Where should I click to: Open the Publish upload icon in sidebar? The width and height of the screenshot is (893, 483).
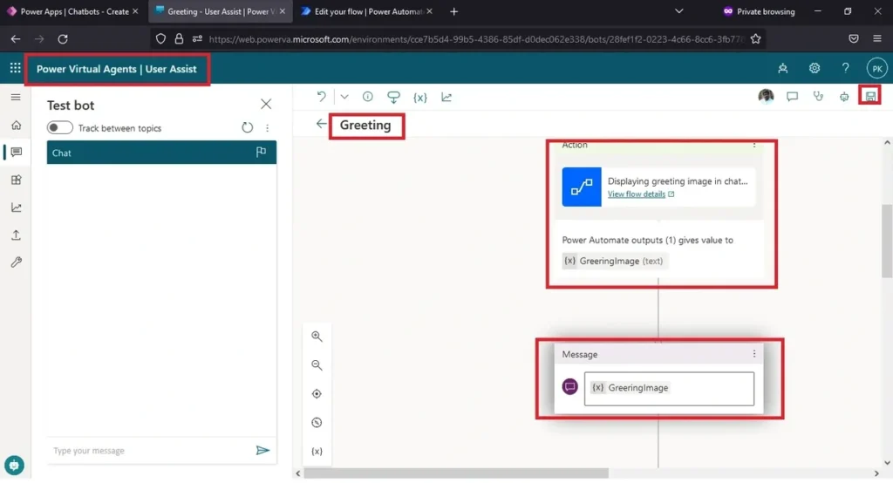(x=16, y=235)
